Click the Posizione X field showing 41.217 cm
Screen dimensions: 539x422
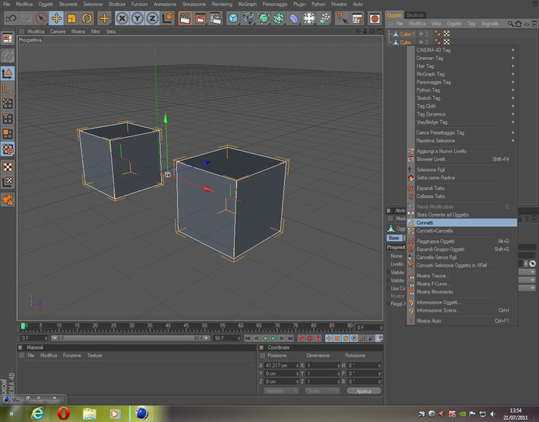point(281,365)
